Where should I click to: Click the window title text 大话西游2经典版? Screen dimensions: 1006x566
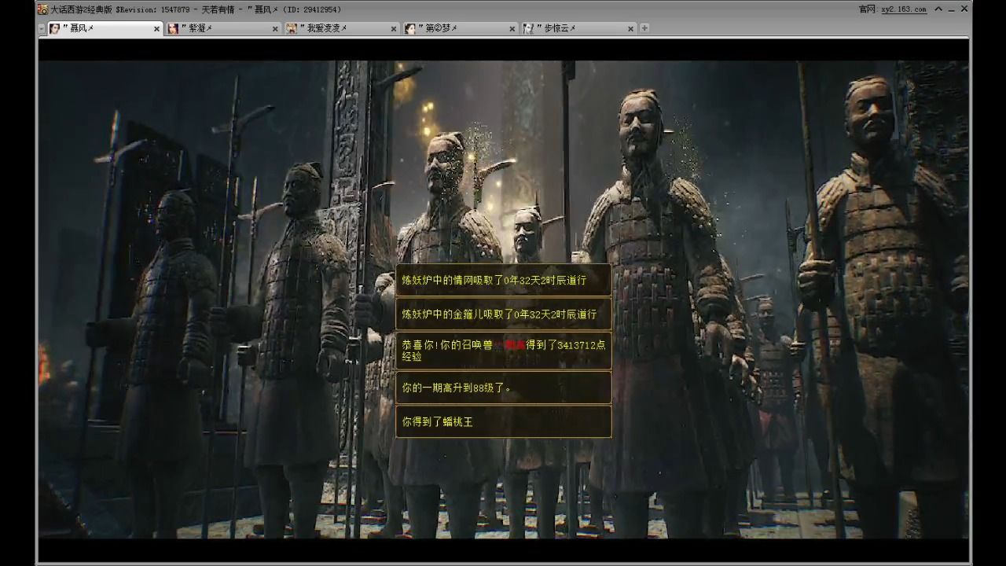tap(82, 9)
